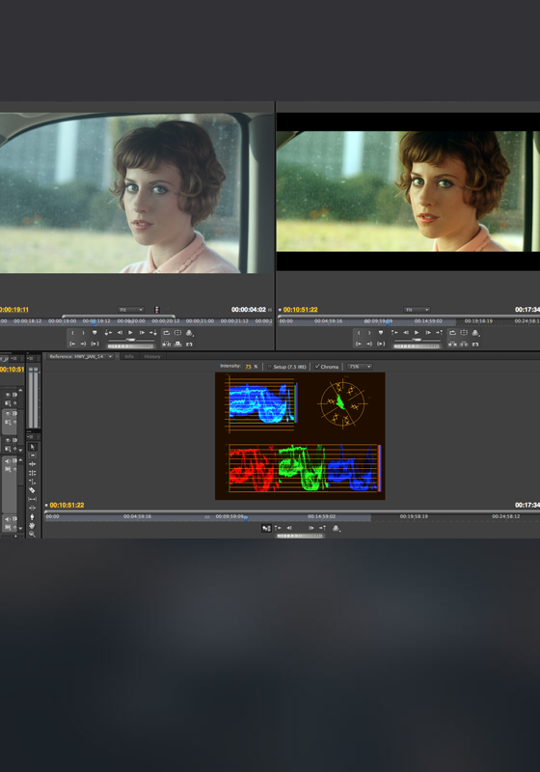Screen dimensions: 540x772
Task: Adjust Program monitor shuttle slider
Action: [x=417, y=340]
